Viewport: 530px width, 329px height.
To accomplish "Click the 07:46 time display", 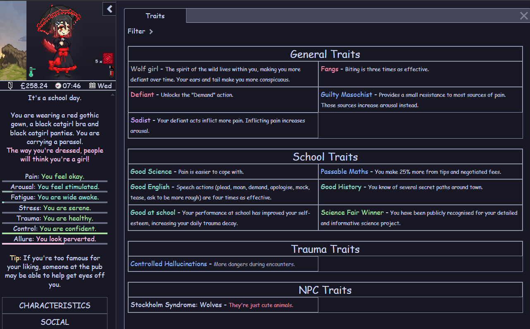I will 72,86.
